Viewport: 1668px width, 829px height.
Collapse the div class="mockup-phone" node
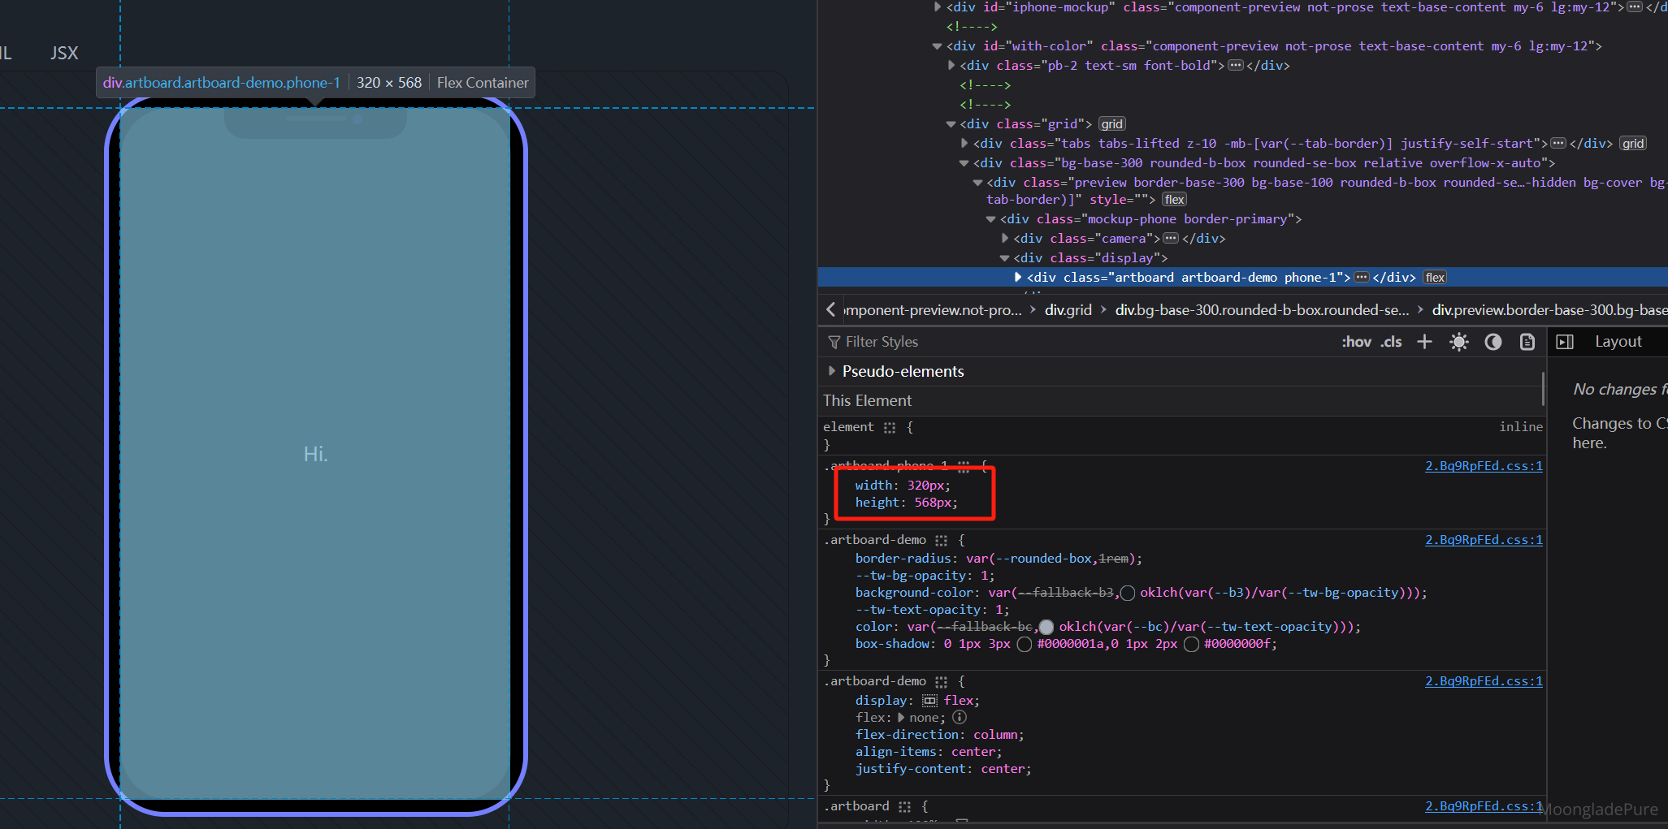(x=991, y=219)
